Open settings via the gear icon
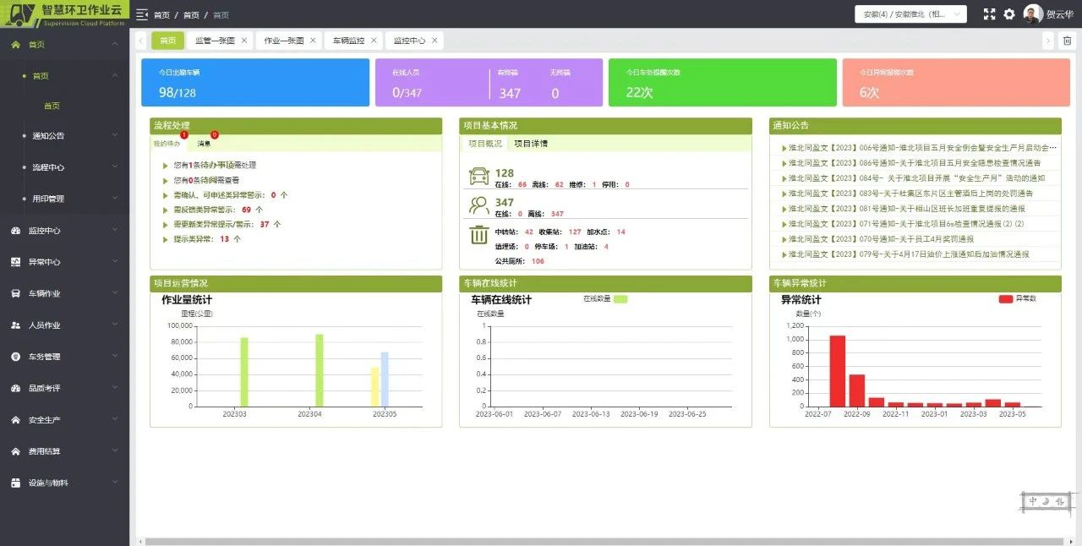1082x546 pixels. [x=1009, y=14]
